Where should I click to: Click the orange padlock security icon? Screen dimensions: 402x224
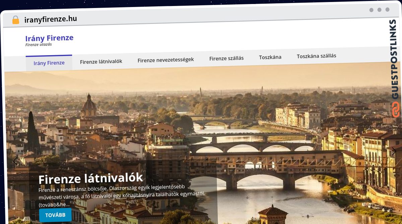(15, 20)
